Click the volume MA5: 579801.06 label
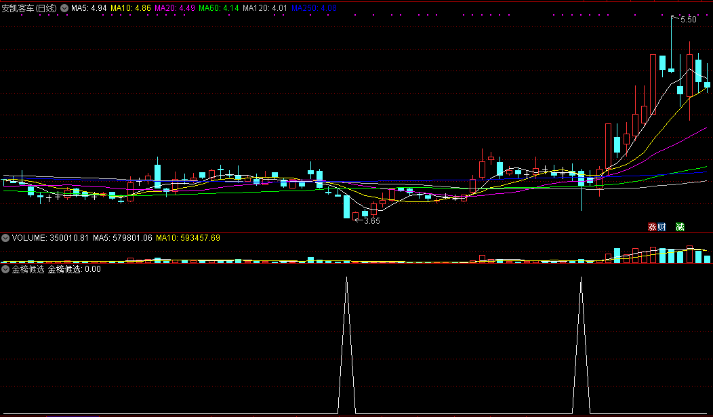The image size is (713, 417). coord(122,238)
